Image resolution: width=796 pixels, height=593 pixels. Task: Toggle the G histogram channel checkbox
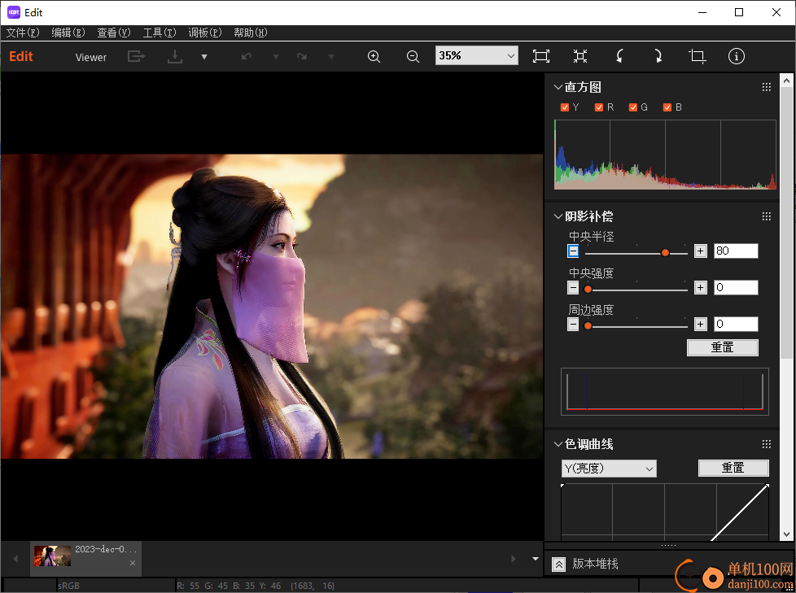(632, 107)
